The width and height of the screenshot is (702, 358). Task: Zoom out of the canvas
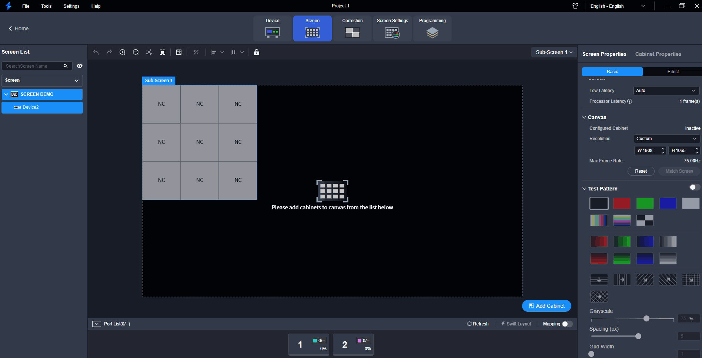tap(136, 52)
